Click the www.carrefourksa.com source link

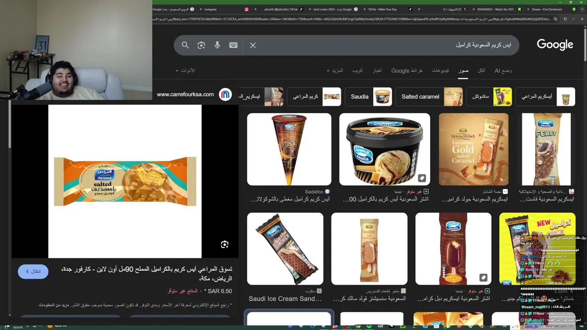(x=185, y=94)
